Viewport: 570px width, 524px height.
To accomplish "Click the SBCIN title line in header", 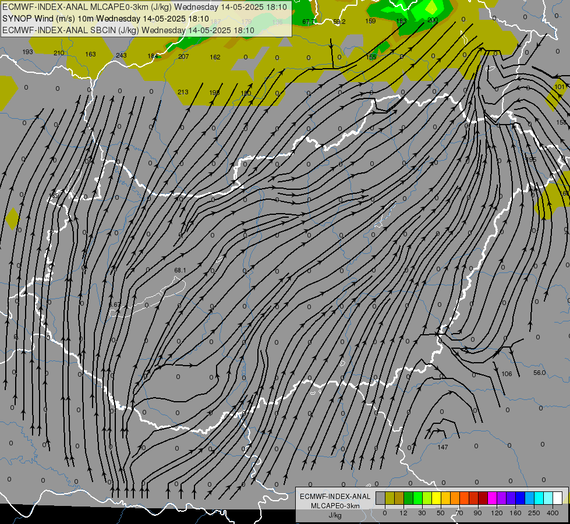I will [128, 30].
